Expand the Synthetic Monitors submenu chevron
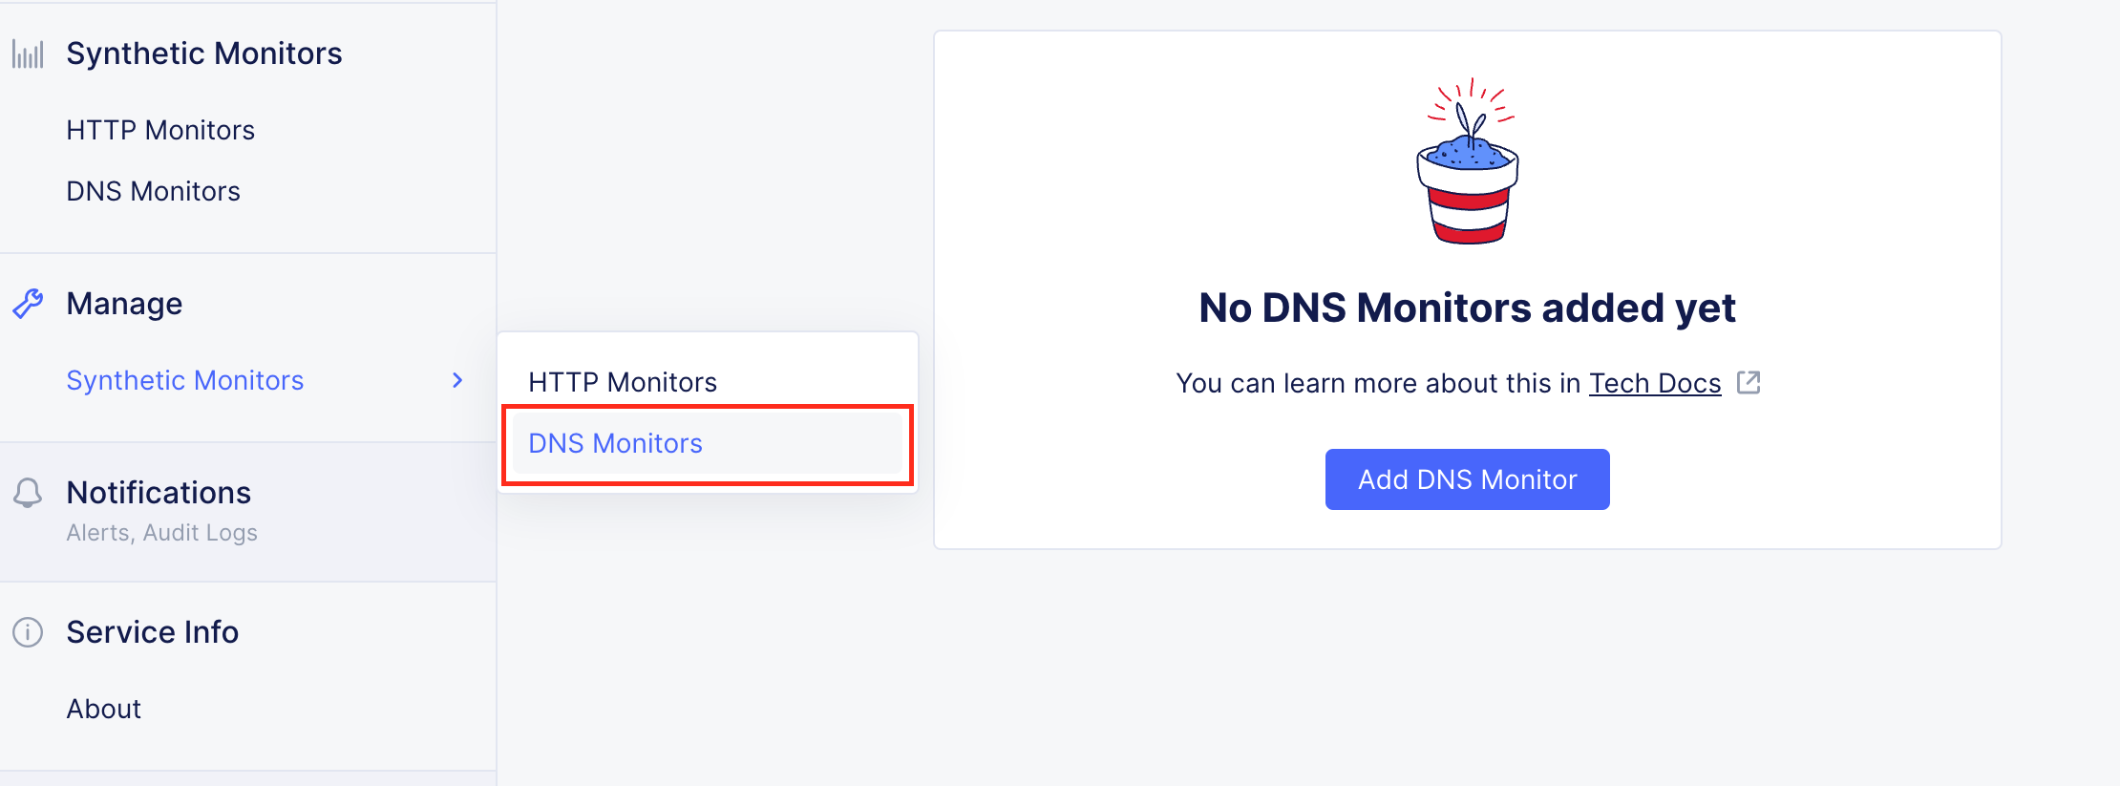Viewport: 2120px width, 786px height. click(457, 380)
